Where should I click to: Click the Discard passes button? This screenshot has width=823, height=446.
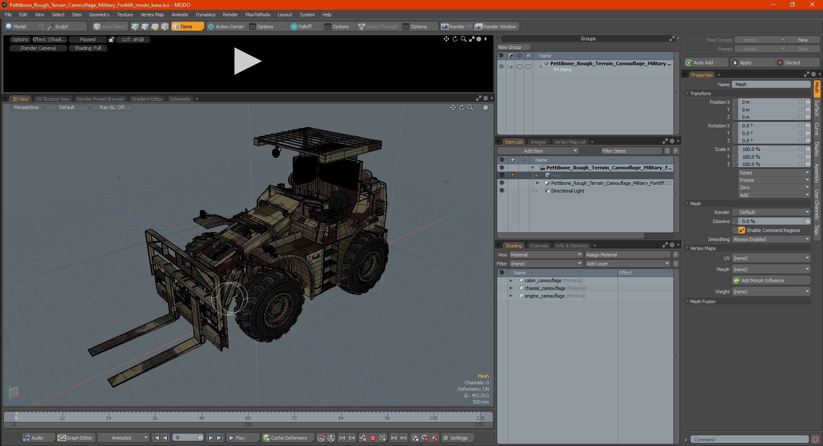click(x=798, y=63)
